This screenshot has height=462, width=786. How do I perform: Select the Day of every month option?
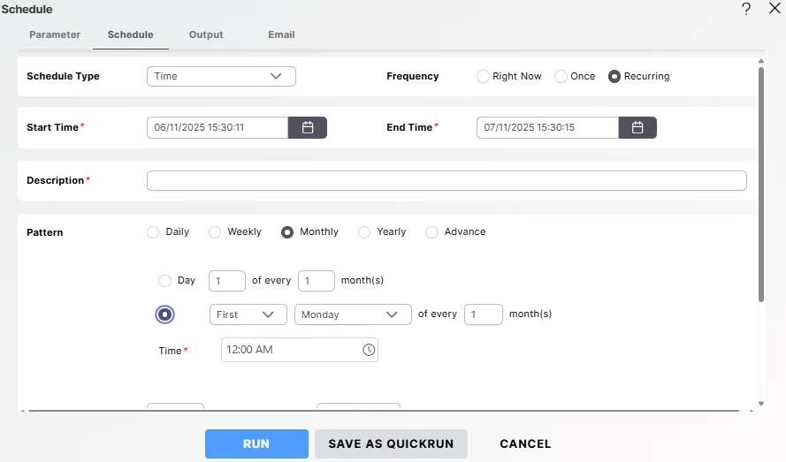(x=164, y=281)
